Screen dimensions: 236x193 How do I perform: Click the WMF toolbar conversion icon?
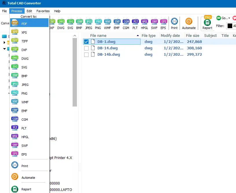point(108,24)
